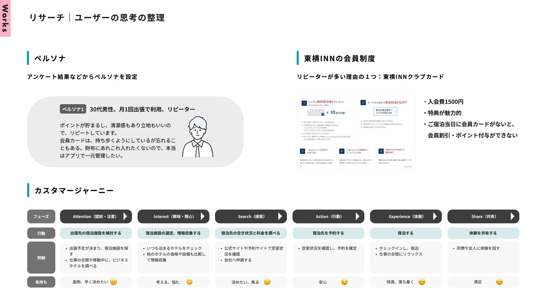Open the 東横INN club card benefits image
Image resolution: width=539 pixels, height=303 pixels.
click(x=356, y=133)
